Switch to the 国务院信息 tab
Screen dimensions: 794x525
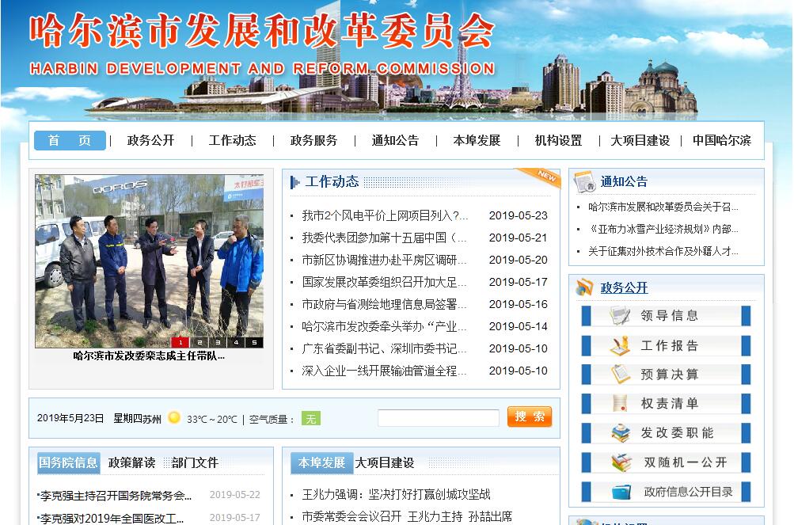pos(68,462)
